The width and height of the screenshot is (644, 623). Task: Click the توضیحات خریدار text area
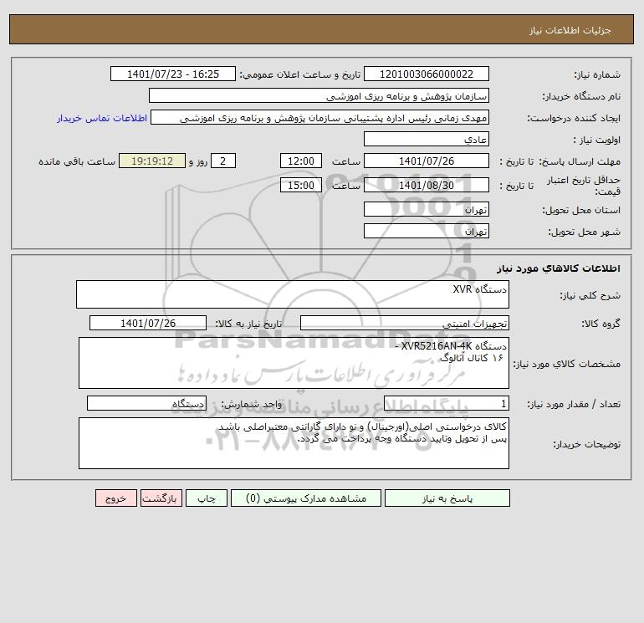coord(294,443)
